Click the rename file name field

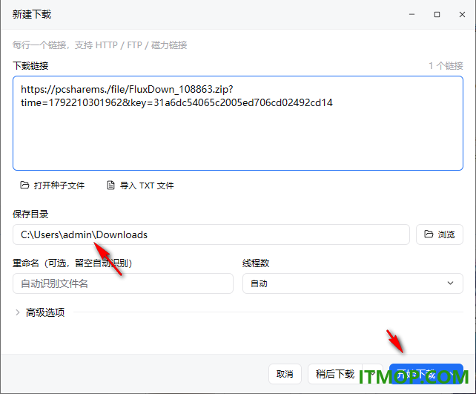(x=123, y=283)
